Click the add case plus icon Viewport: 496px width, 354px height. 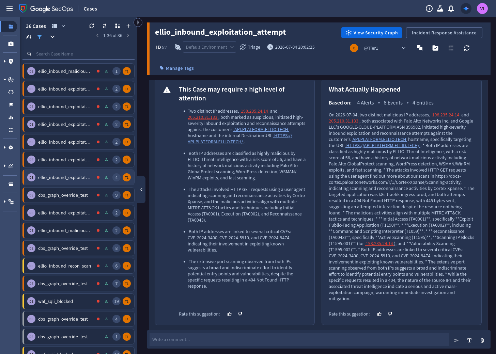click(128, 26)
